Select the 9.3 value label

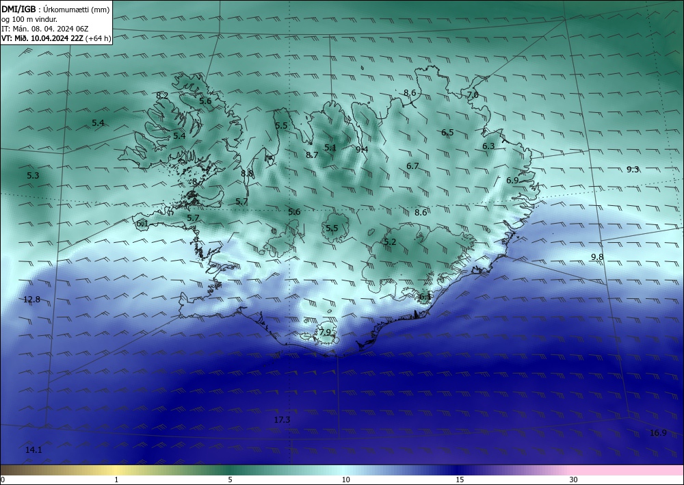coord(633,170)
